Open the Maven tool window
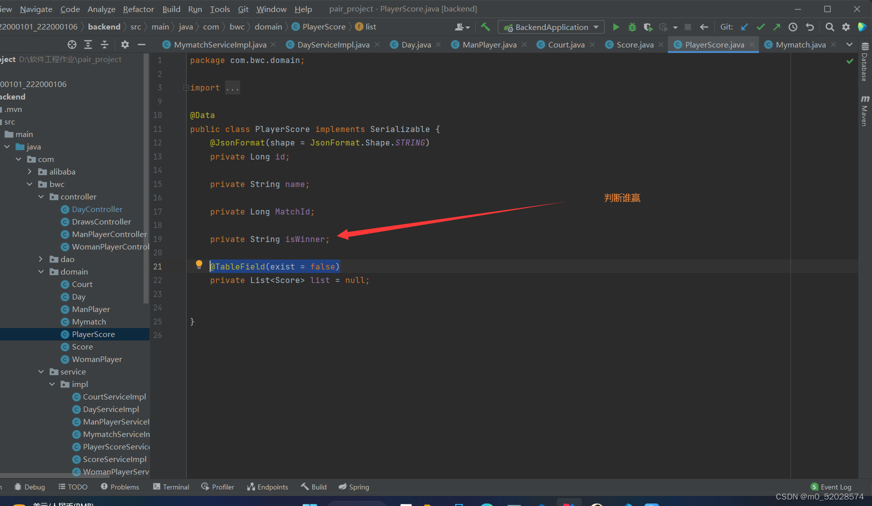The height and width of the screenshot is (506, 872). click(864, 110)
